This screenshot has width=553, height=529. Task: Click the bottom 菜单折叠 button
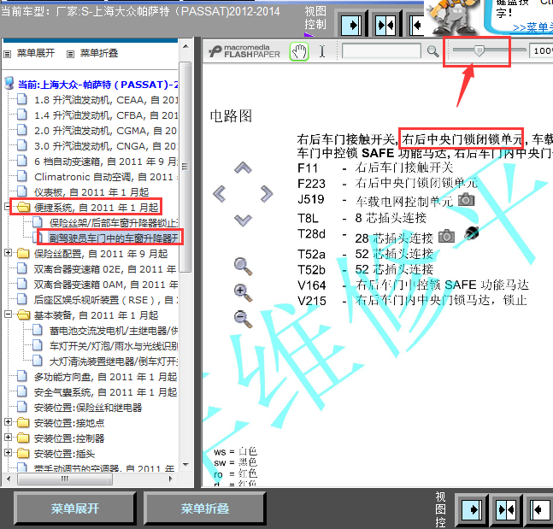tap(205, 508)
